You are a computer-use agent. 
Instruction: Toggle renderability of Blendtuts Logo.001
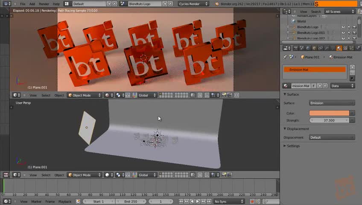tap(354, 33)
